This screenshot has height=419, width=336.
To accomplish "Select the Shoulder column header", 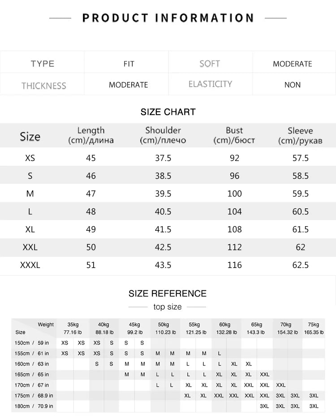I will [163, 135].
